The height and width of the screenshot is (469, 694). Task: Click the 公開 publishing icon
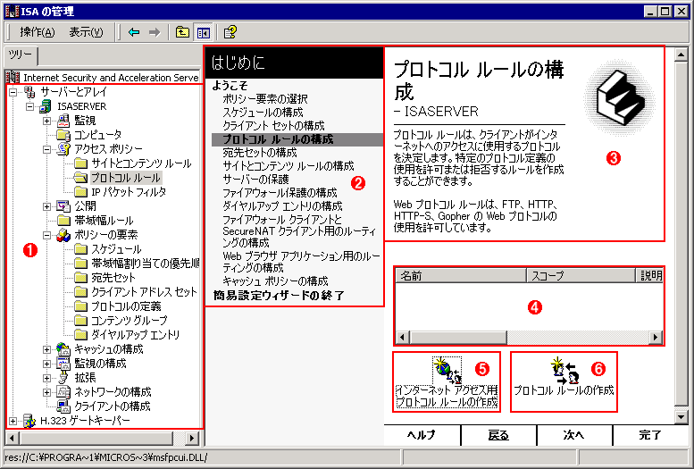[x=63, y=206]
